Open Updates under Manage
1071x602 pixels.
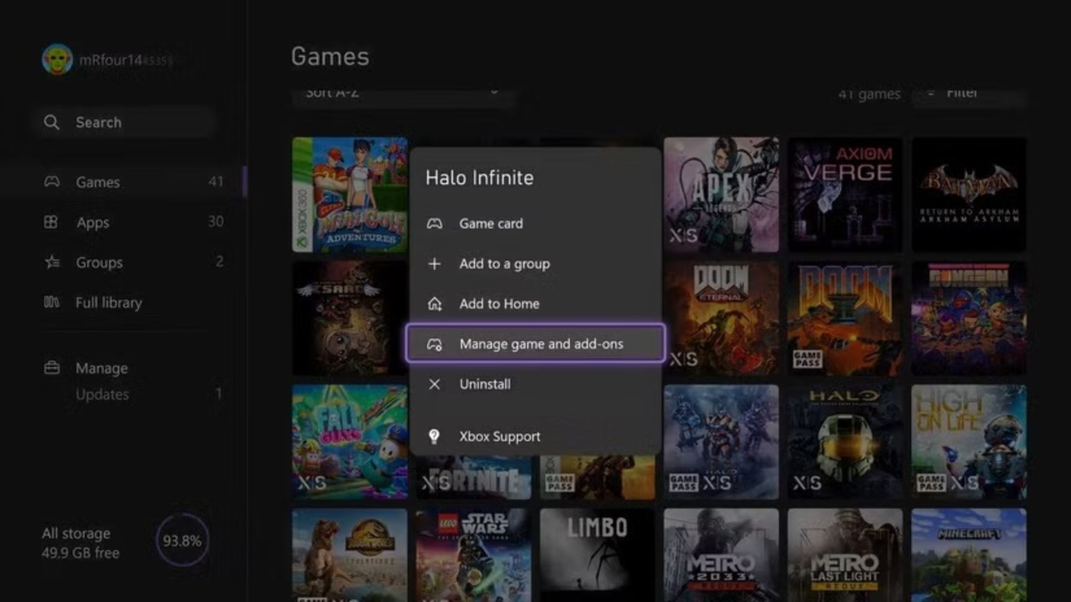click(x=103, y=395)
